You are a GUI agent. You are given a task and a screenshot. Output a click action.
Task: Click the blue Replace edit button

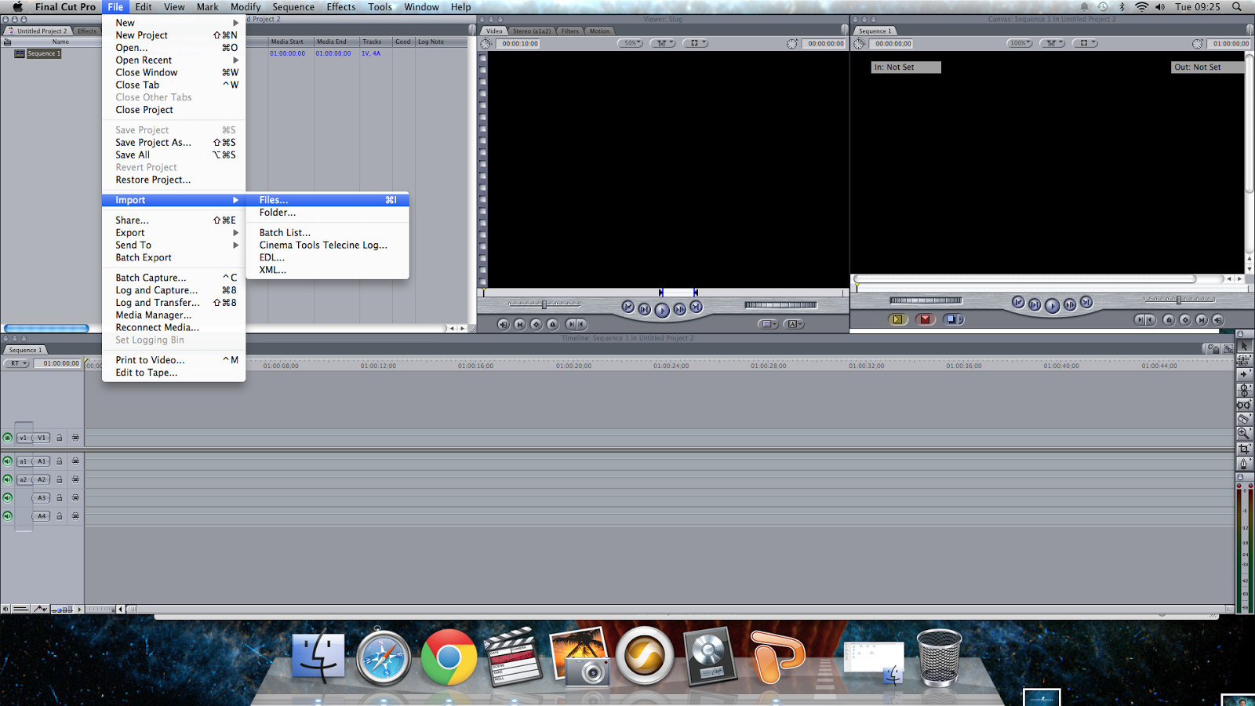[x=954, y=319]
